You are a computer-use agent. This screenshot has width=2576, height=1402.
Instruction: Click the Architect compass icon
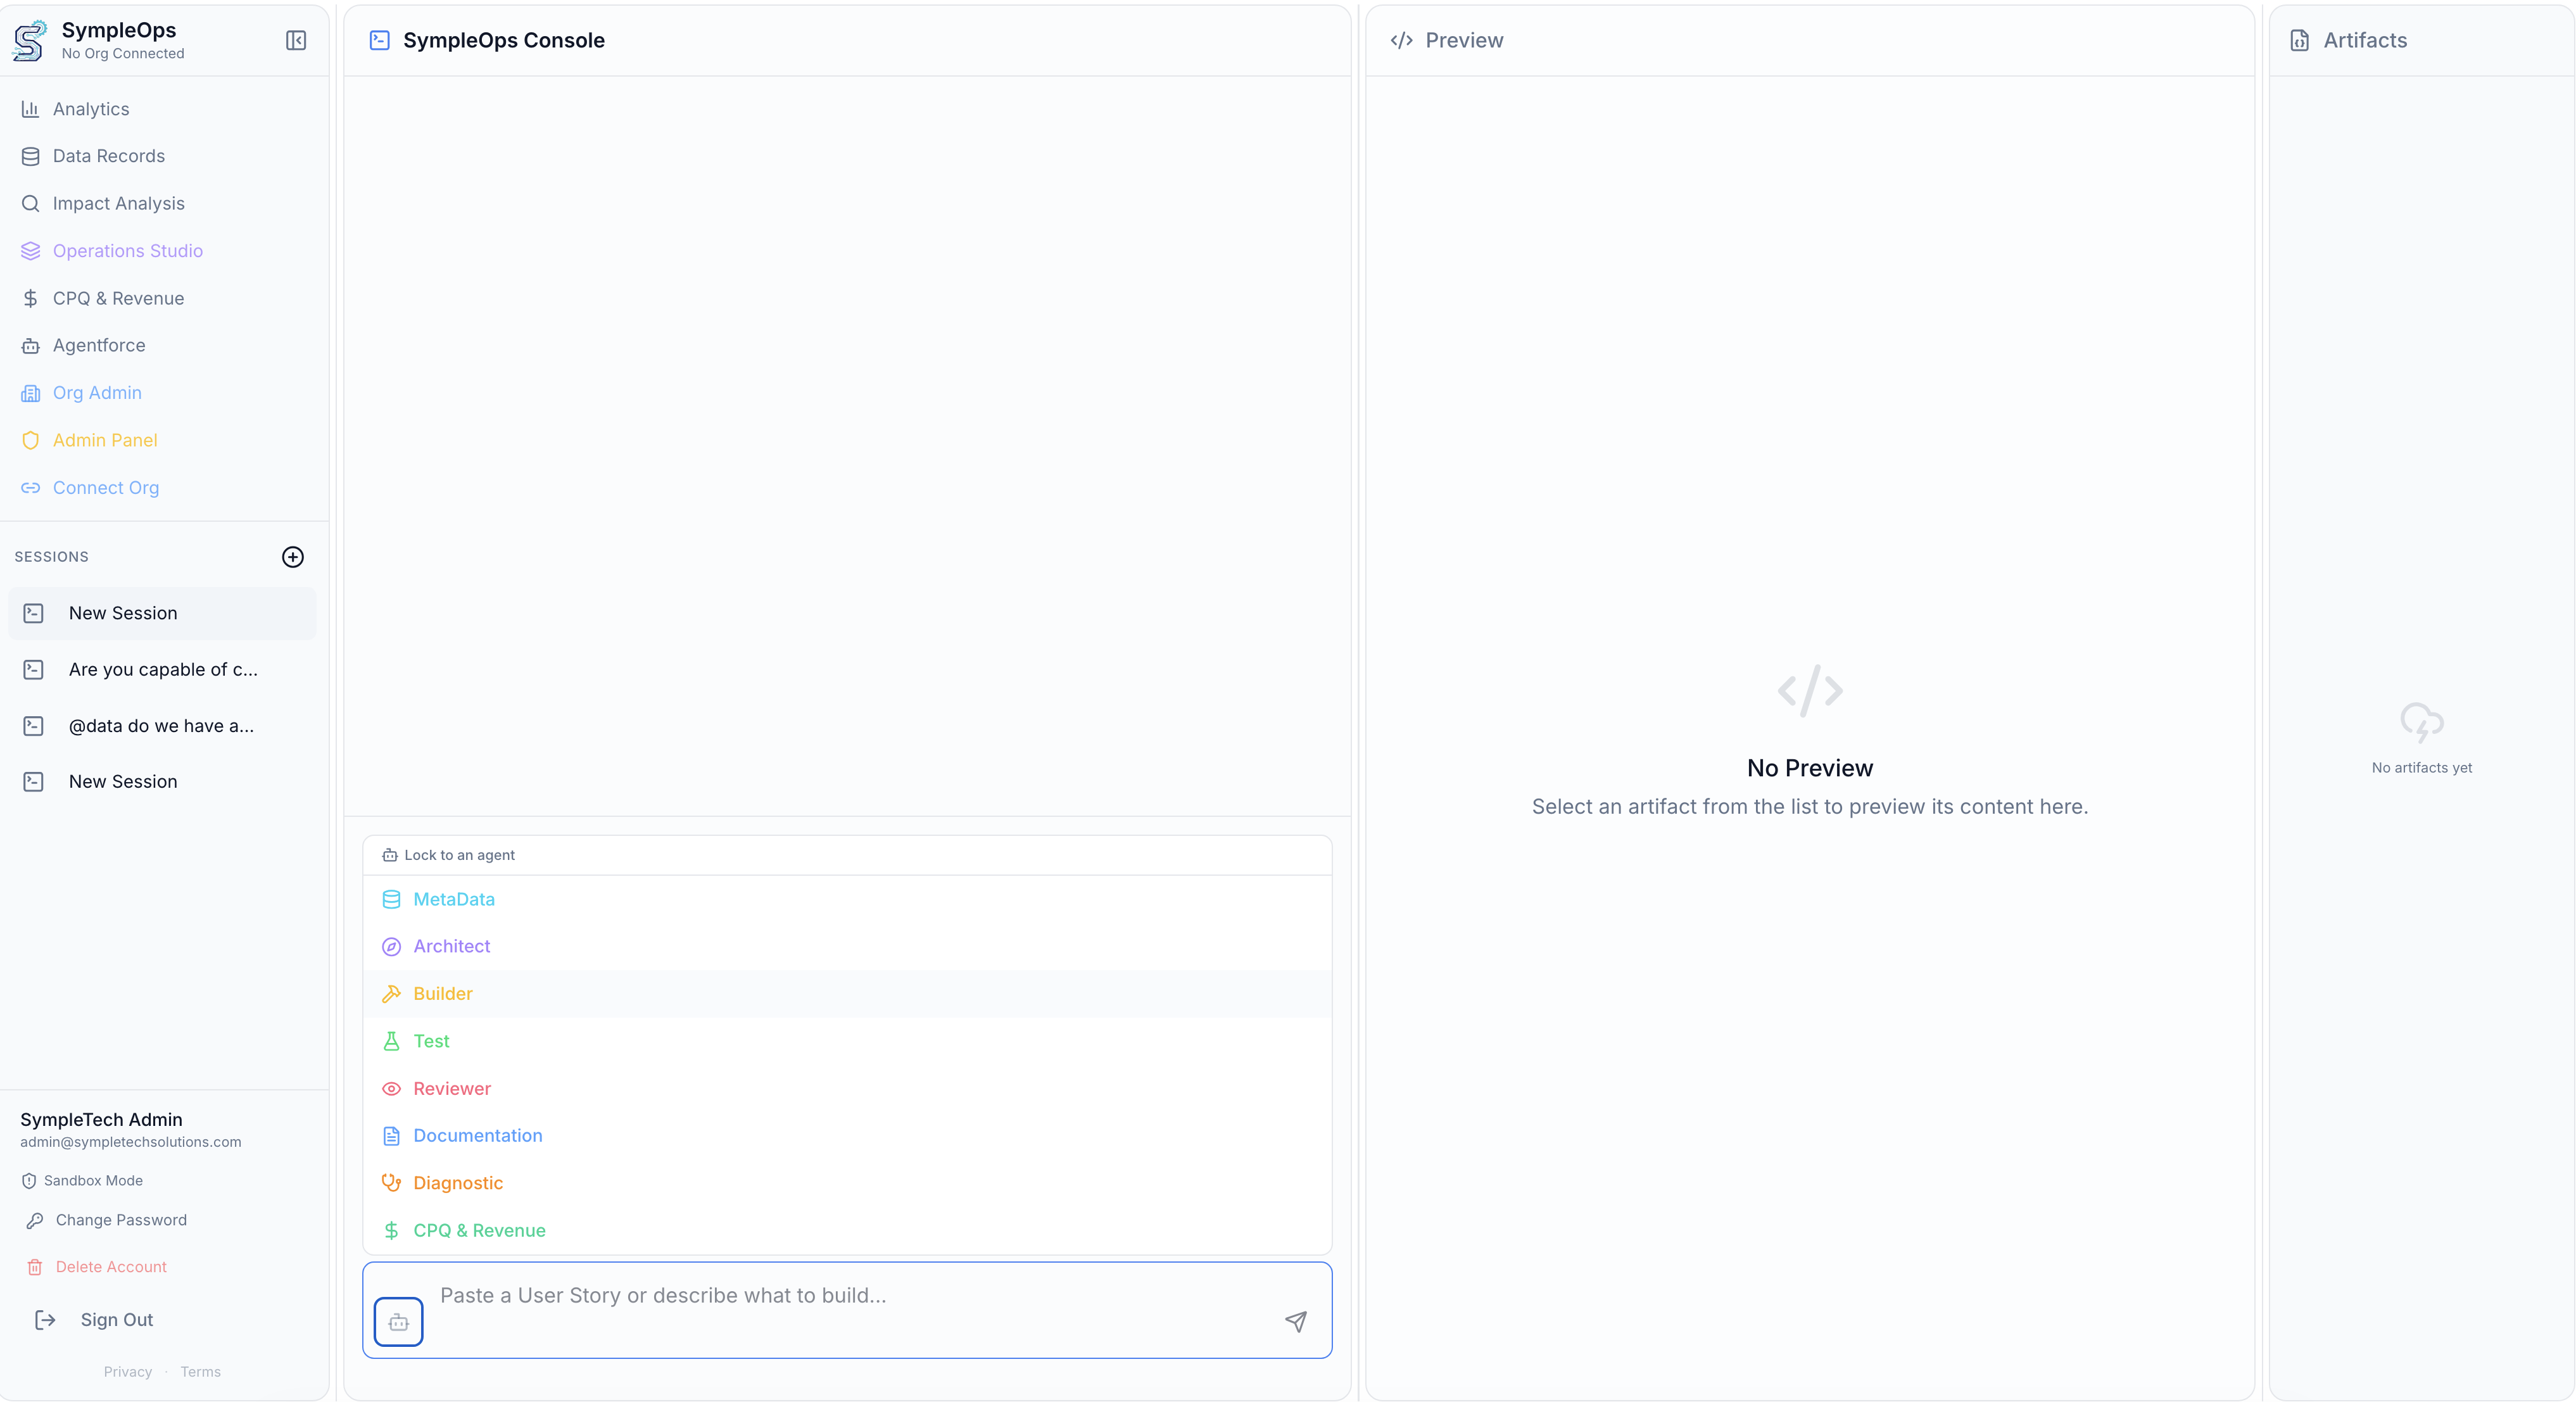[x=391, y=946]
